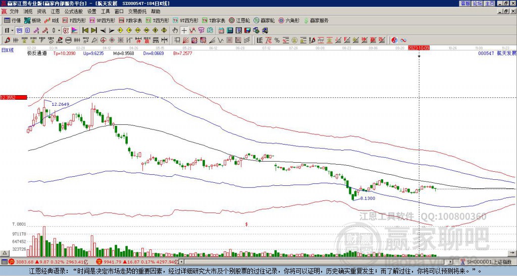517x276 pixels.
Task: Expand the 日 period dropdown arrow
Action: pyautogui.click(x=12, y=31)
